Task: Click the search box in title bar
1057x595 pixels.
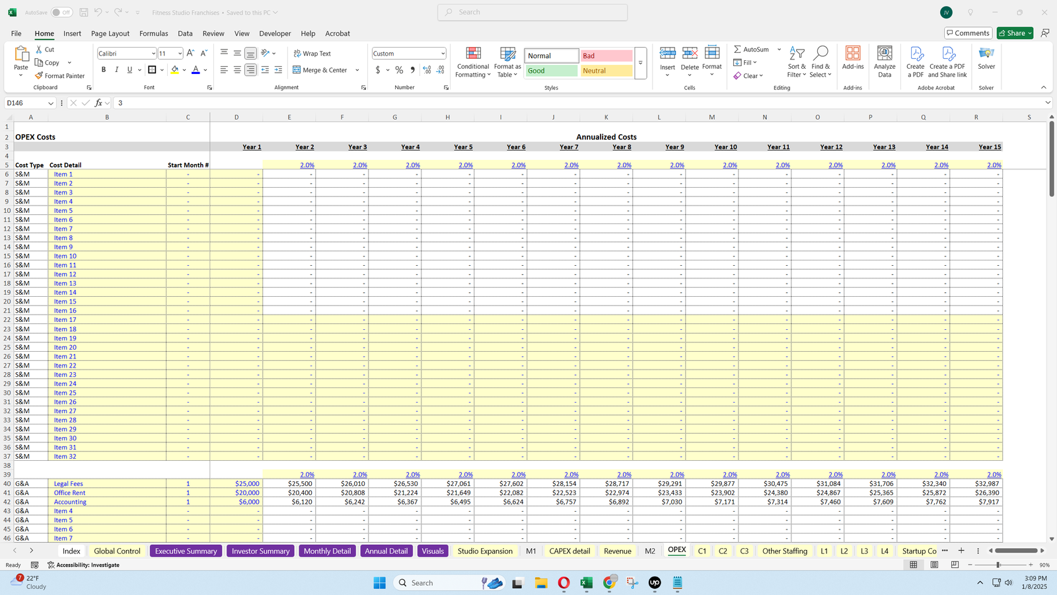Action: click(x=532, y=12)
